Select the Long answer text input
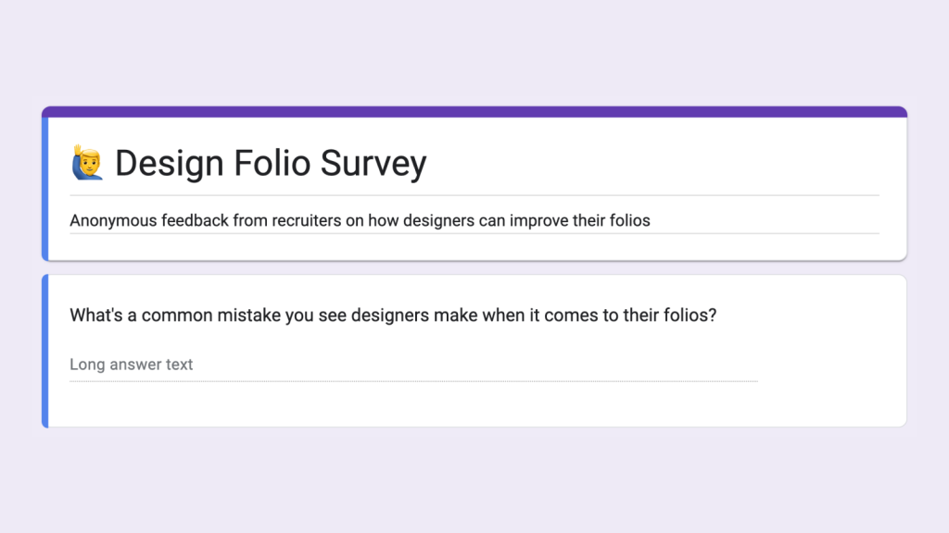949x533 pixels. pos(131,365)
